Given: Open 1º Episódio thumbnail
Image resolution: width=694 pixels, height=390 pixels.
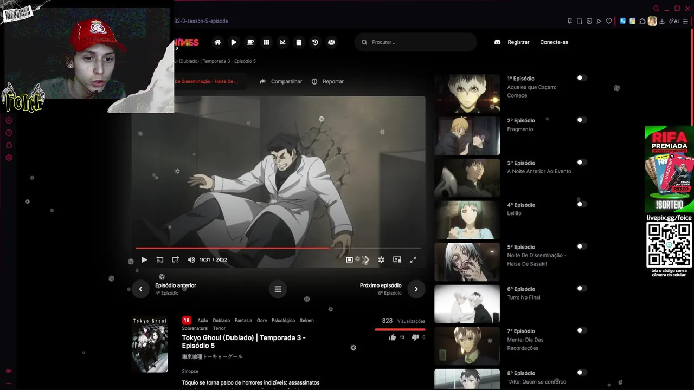Looking at the screenshot, I should 467,93.
